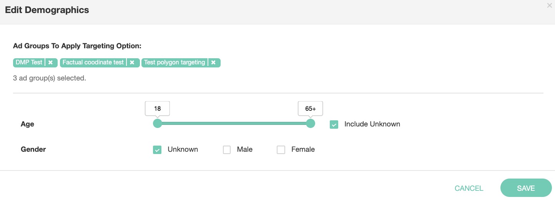555x200 pixels.
Task: Check the Female gender checkbox
Action: tap(281, 150)
